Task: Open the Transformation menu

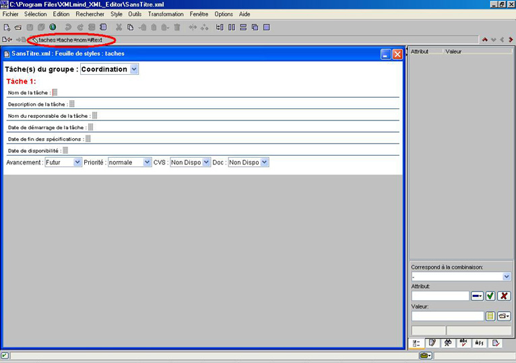Action: [166, 14]
